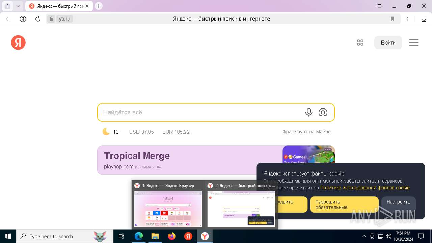432x243 pixels.
Task: Open the downloads arrow icon
Action: pyautogui.click(x=424, y=19)
